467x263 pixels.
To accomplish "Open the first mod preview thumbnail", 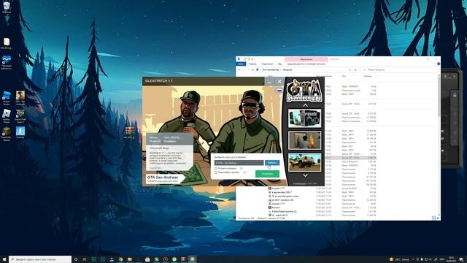I will [305, 118].
